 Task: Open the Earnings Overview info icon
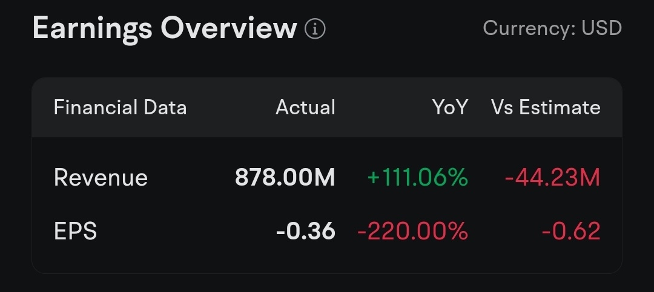315,29
